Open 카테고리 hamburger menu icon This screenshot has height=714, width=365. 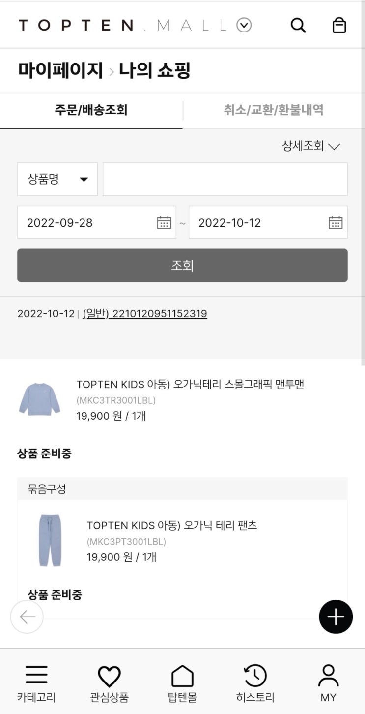(36, 675)
